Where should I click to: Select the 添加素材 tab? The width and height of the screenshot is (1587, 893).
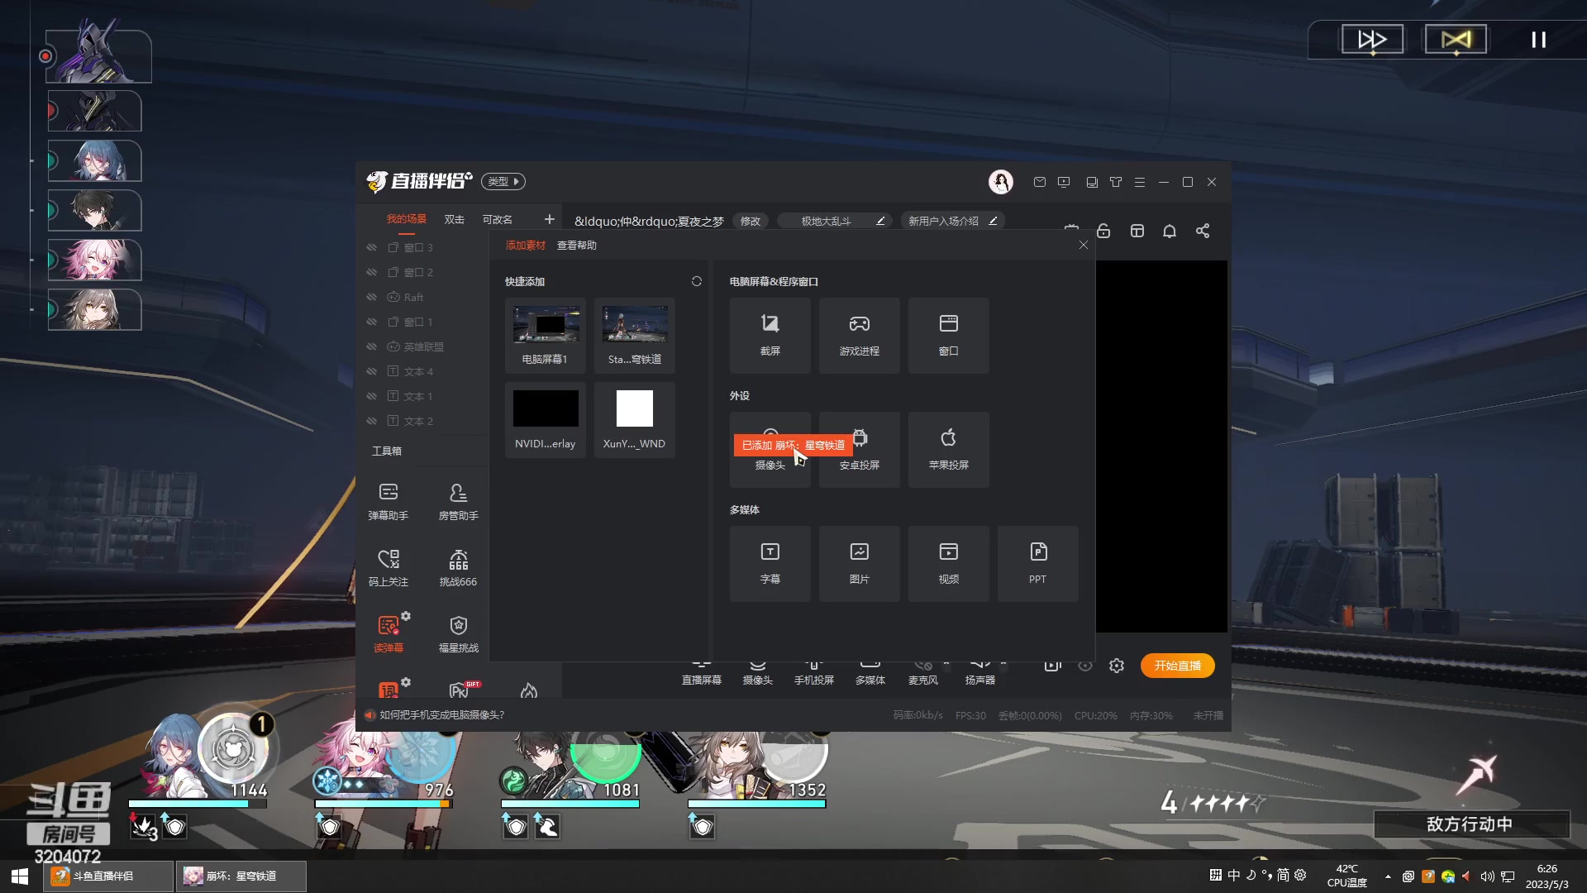pyautogui.click(x=526, y=246)
